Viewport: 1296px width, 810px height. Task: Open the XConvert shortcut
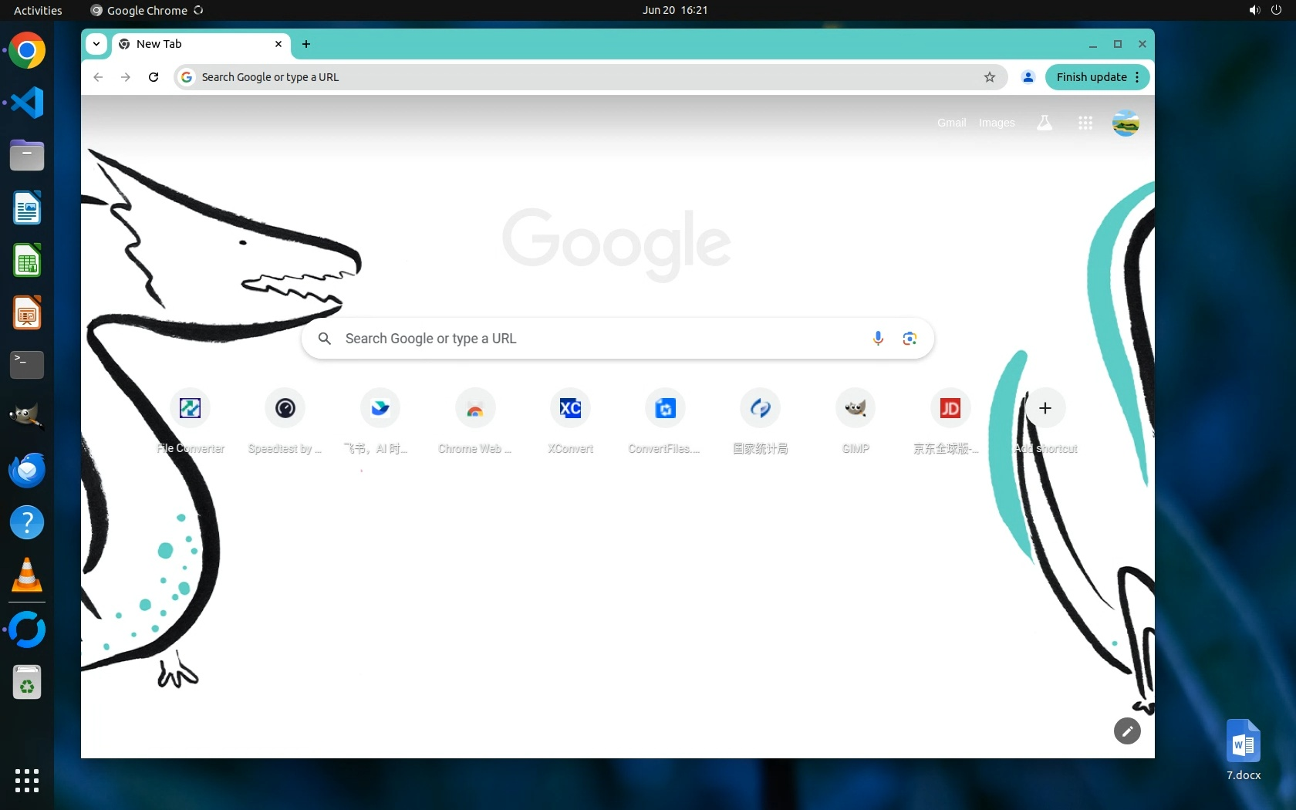pyautogui.click(x=570, y=409)
